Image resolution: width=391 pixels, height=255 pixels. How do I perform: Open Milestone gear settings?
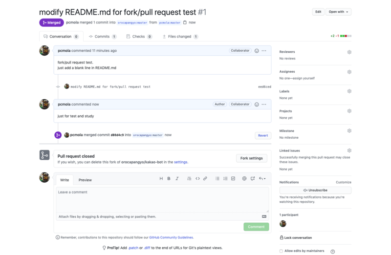tap(349, 130)
